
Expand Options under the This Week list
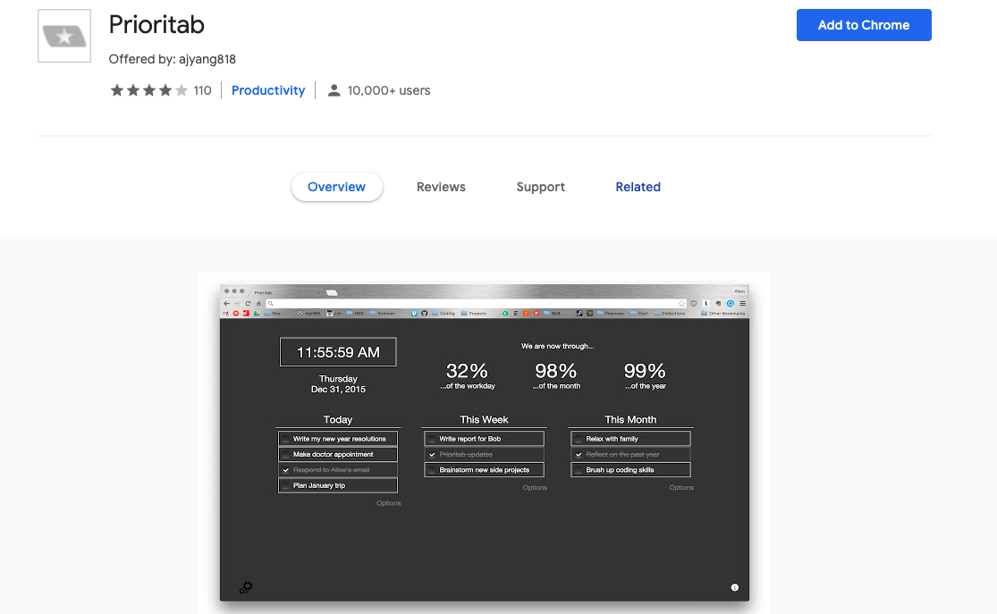click(535, 488)
